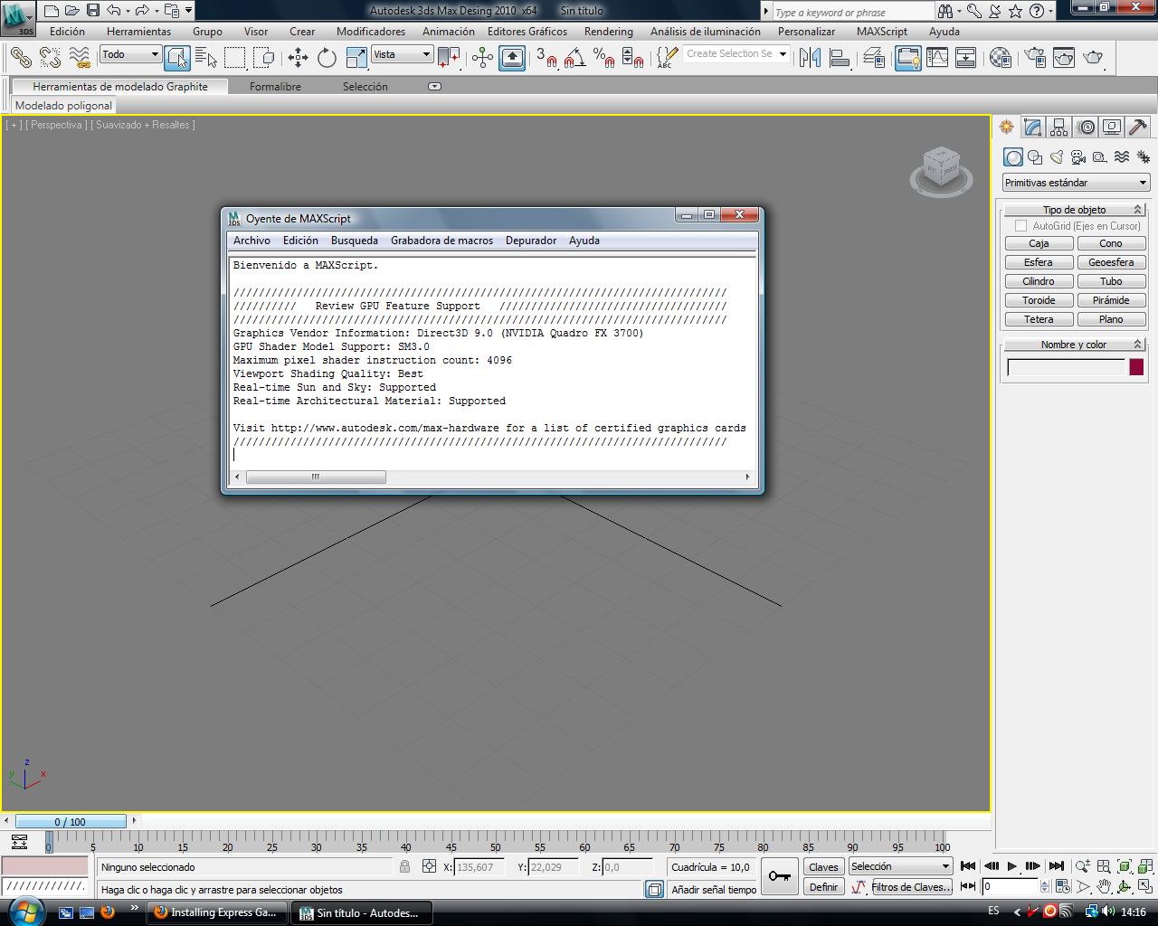1158x926 pixels.
Task: Toggle the Set Key mode key button
Action: point(779,875)
